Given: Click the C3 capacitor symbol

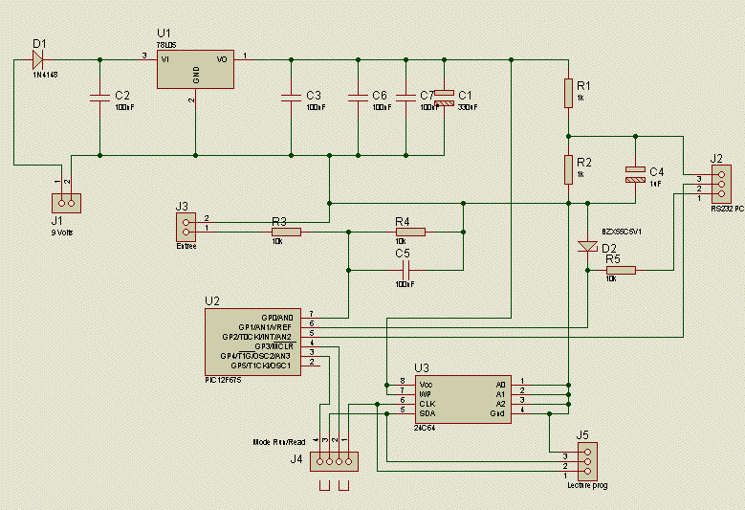Looking at the screenshot, I should 292,98.
